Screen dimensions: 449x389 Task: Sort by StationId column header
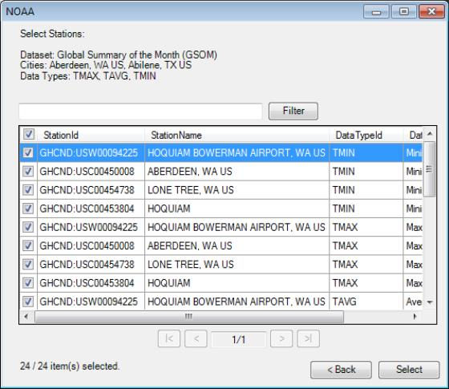coord(91,135)
